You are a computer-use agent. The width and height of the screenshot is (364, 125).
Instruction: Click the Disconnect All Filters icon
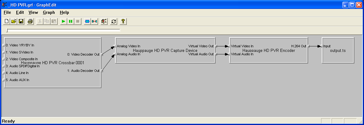coord(94,21)
